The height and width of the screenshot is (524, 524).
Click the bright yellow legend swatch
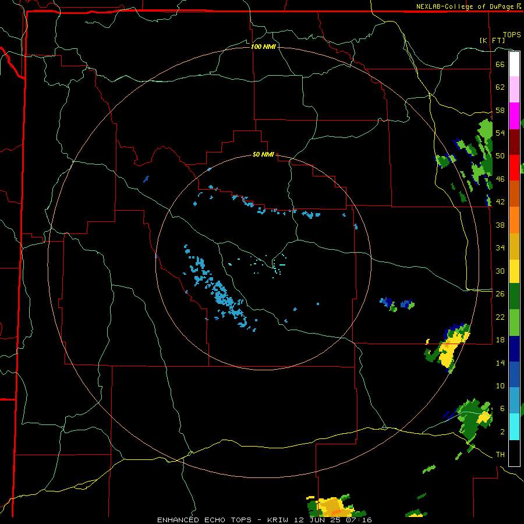point(514,271)
